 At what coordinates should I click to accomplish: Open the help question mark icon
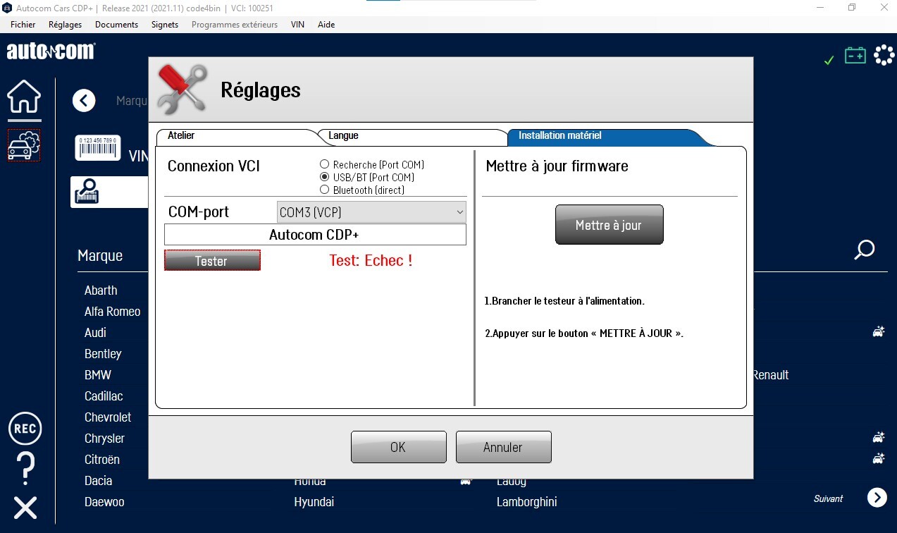25,467
